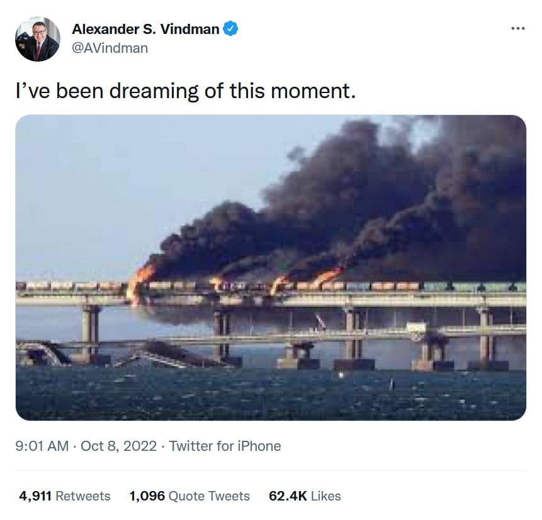Image resolution: width=542 pixels, height=520 pixels.
Task: Click the Twitter for iPhone source label
Action: [x=227, y=446]
